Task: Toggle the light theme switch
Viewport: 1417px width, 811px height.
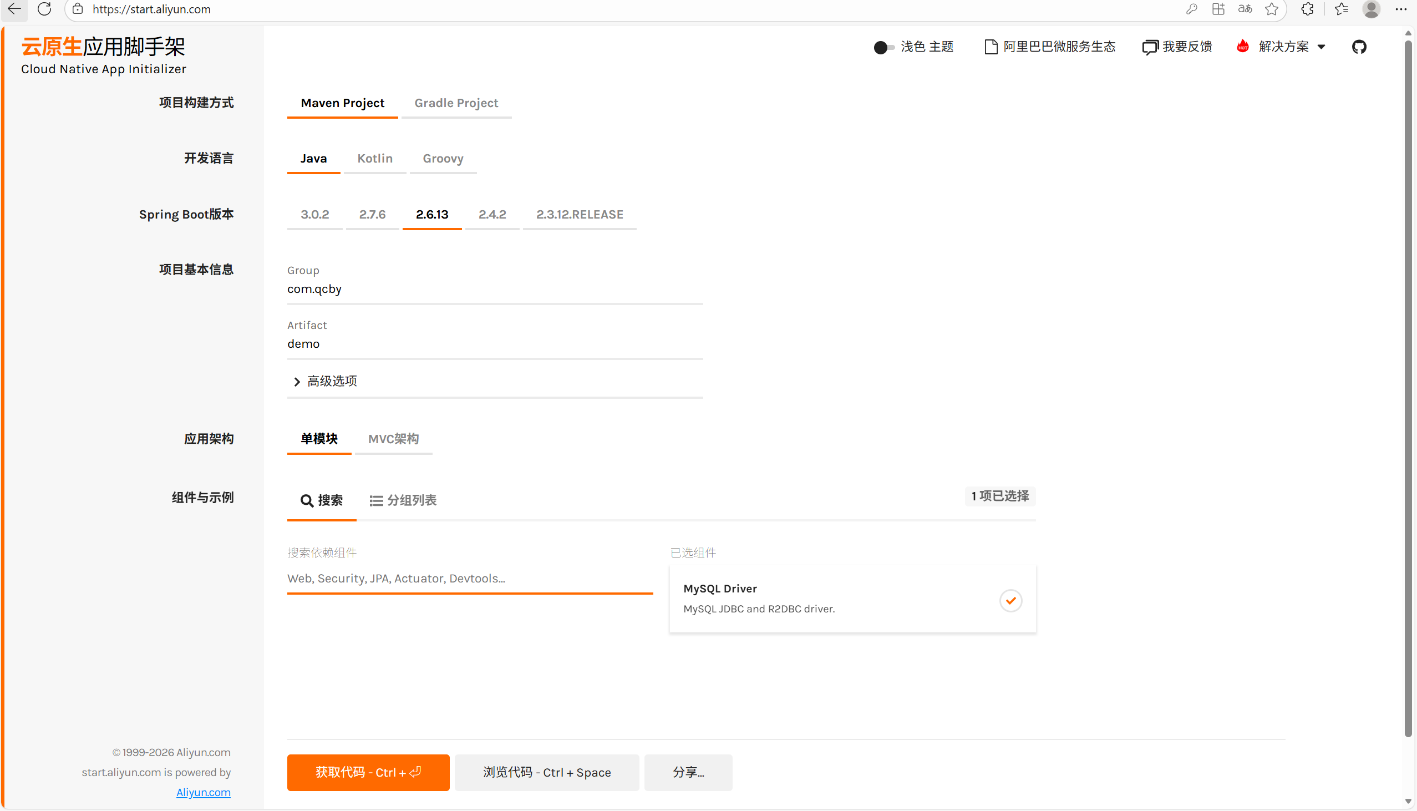Action: pos(883,47)
